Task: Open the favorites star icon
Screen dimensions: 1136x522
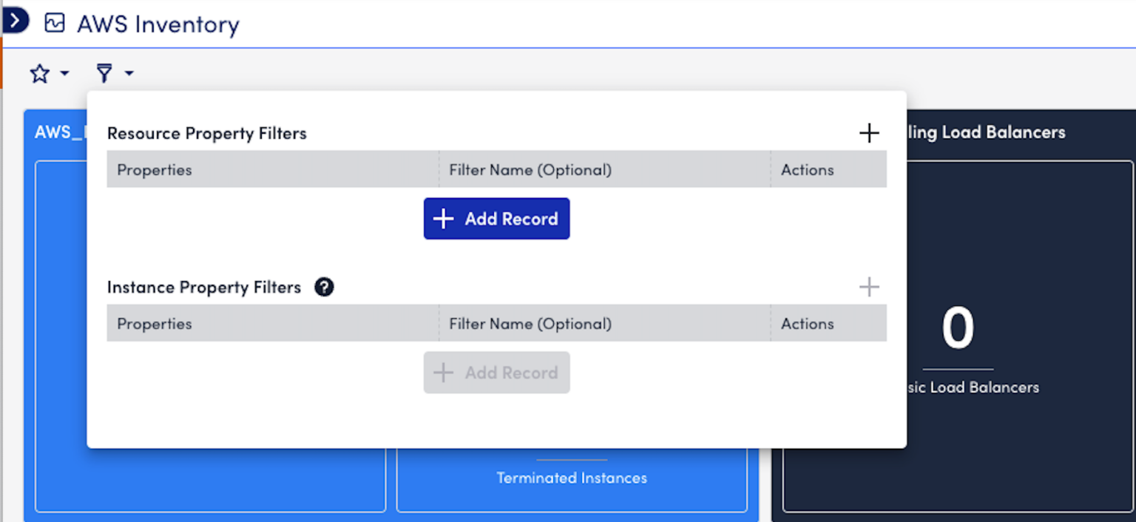Action: pos(39,73)
